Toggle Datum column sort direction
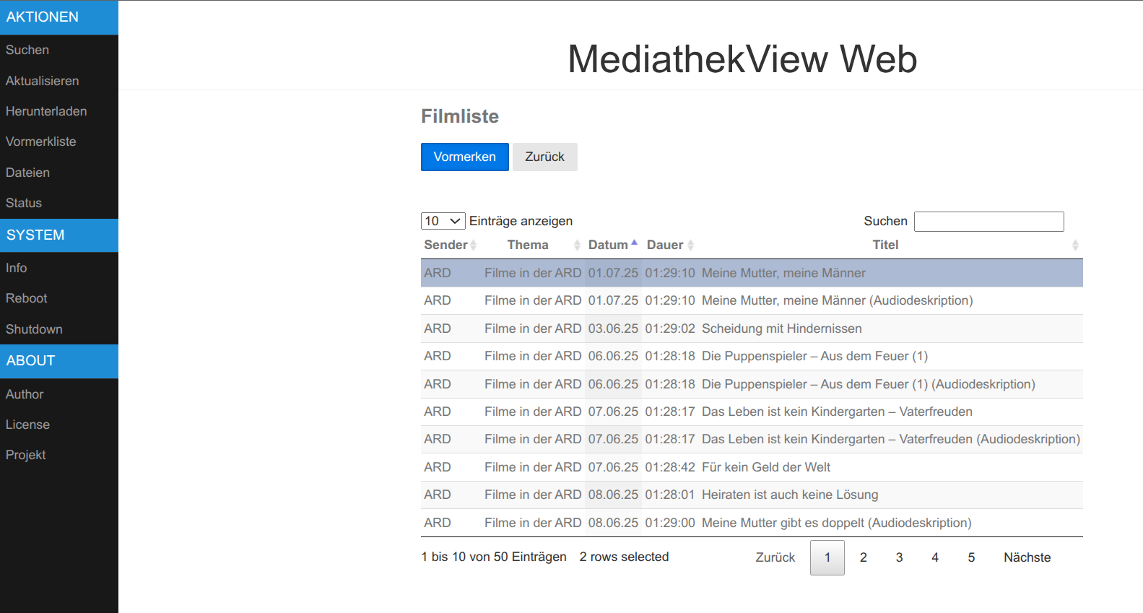The height and width of the screenshot is (613, 1143). pyautogui.click(x=634, y=245)
